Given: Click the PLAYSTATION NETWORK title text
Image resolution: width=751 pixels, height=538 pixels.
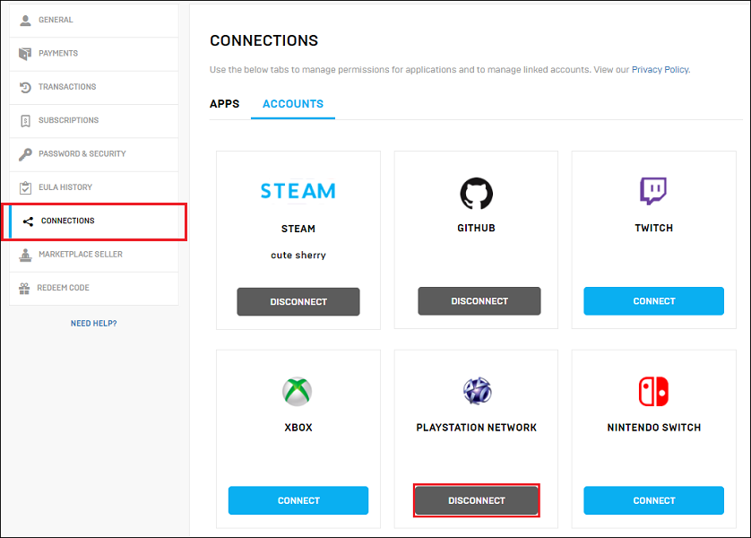Looking at the screenshot, I should (x=477, y=428).
